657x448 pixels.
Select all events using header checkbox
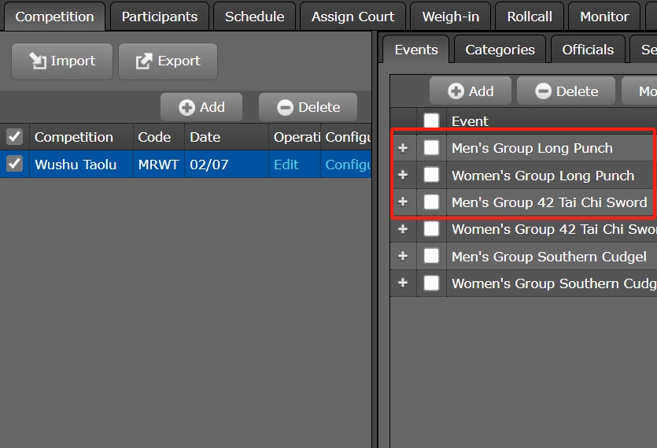pyautogui.click(x=431, y=121)
